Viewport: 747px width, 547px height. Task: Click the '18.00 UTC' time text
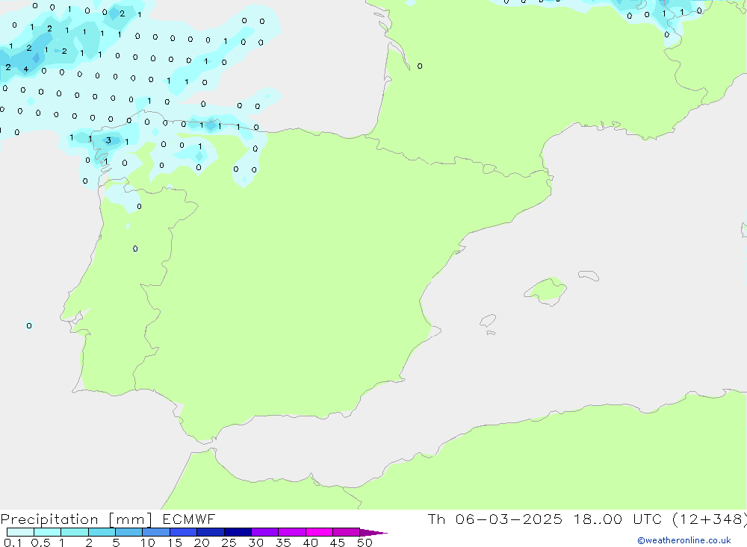coord(618,519)
